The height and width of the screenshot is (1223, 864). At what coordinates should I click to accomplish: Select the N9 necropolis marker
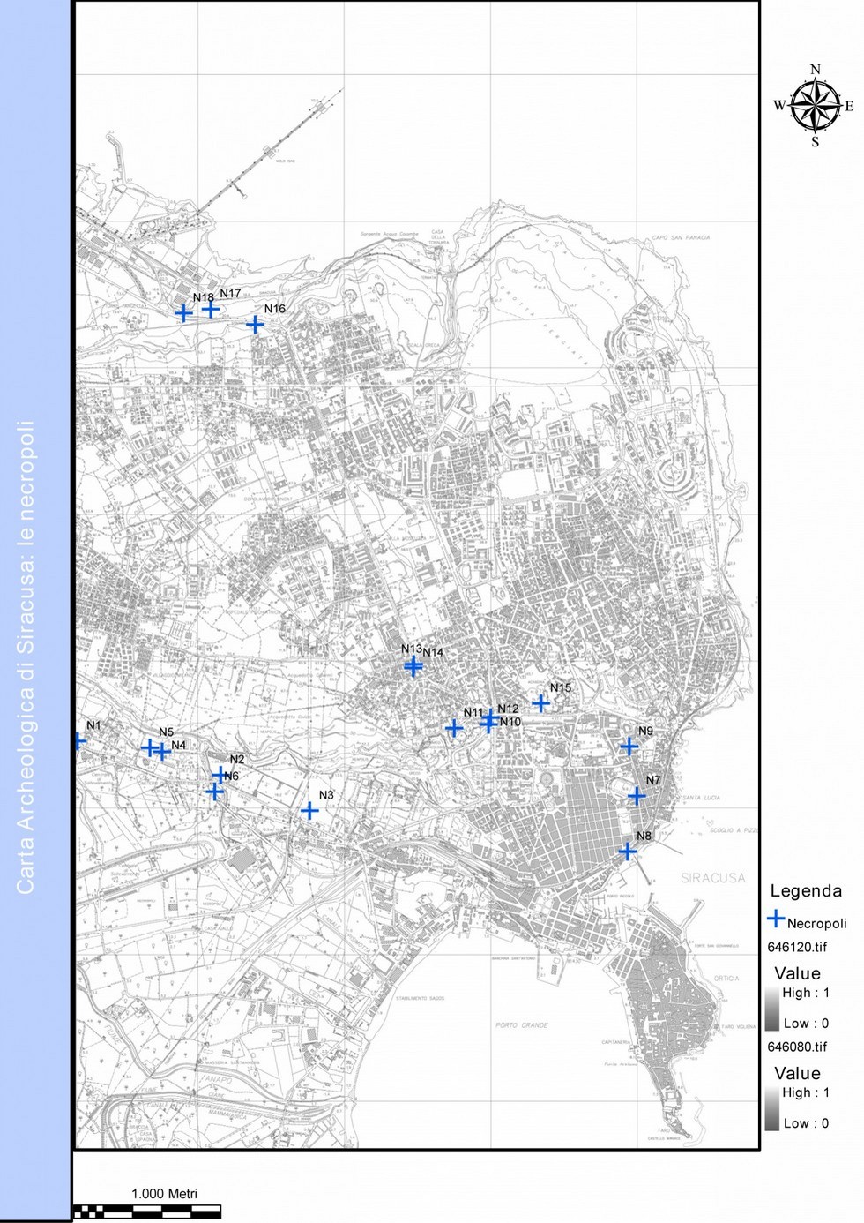coord(629,747)
